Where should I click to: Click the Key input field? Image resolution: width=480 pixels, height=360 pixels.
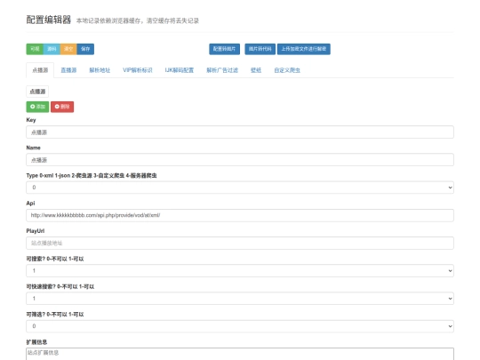240,132
